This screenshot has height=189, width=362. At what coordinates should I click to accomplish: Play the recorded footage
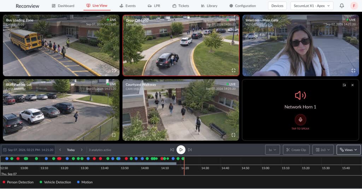181,150
